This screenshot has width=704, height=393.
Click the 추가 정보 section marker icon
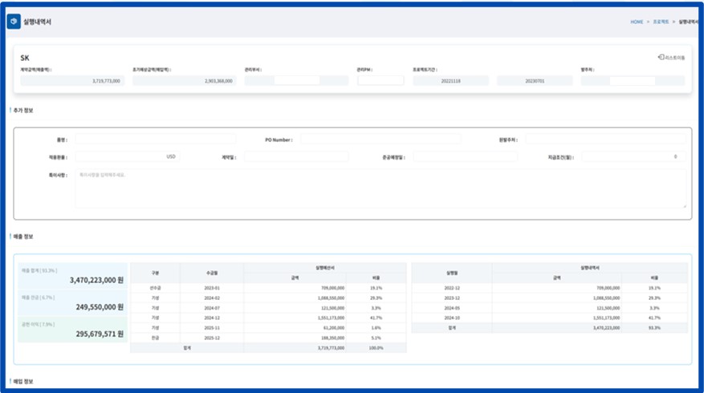click(x=10, y=110)
